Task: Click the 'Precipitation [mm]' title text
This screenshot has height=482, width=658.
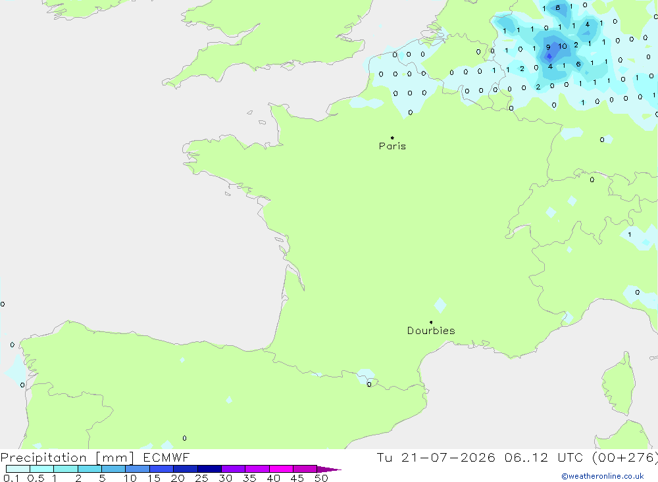Action: 68,458
